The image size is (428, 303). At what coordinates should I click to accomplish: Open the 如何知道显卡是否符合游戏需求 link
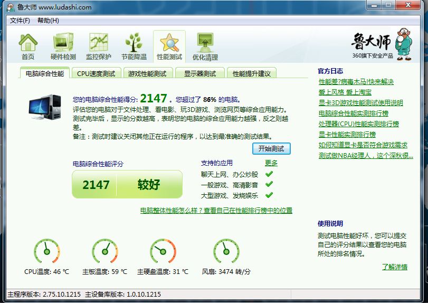(x=363, y=145)
